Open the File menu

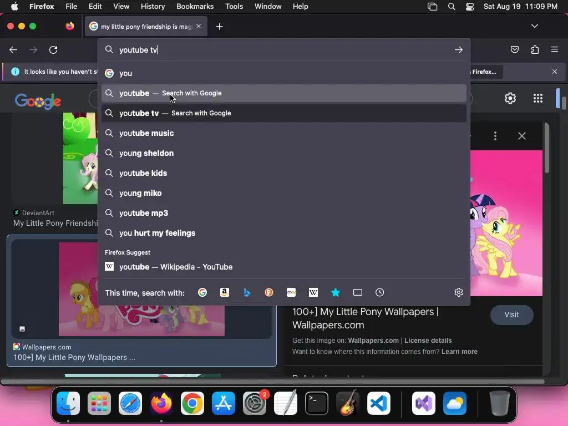(72, 7)
